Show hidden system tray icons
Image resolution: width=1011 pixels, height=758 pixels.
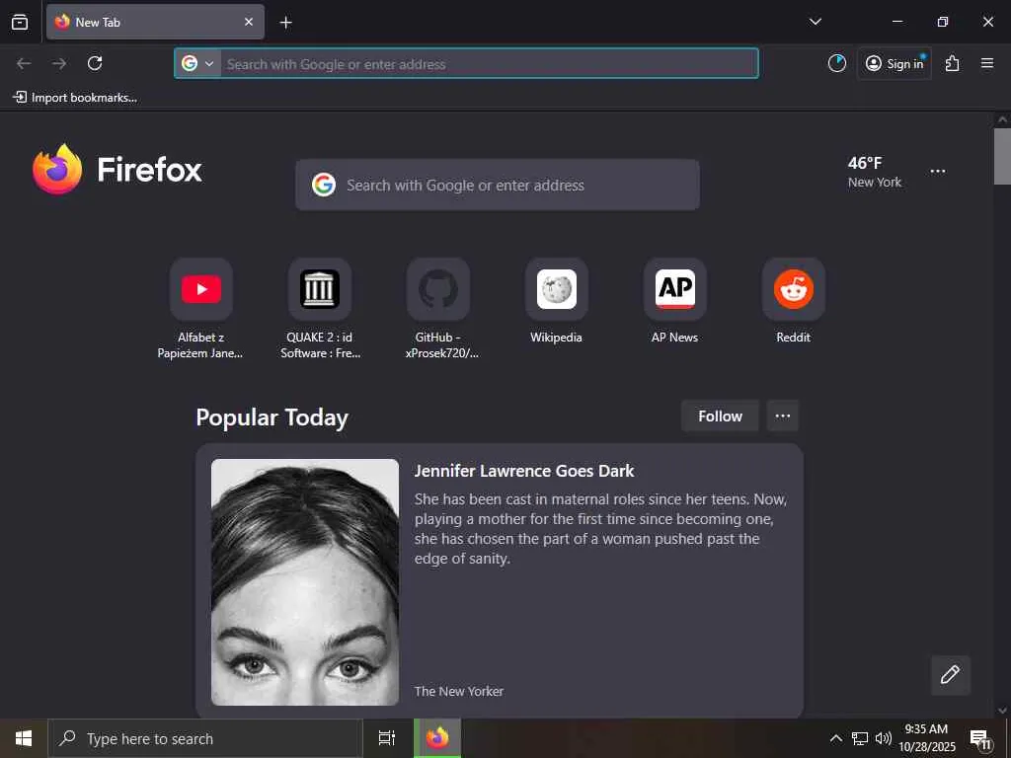835,738
